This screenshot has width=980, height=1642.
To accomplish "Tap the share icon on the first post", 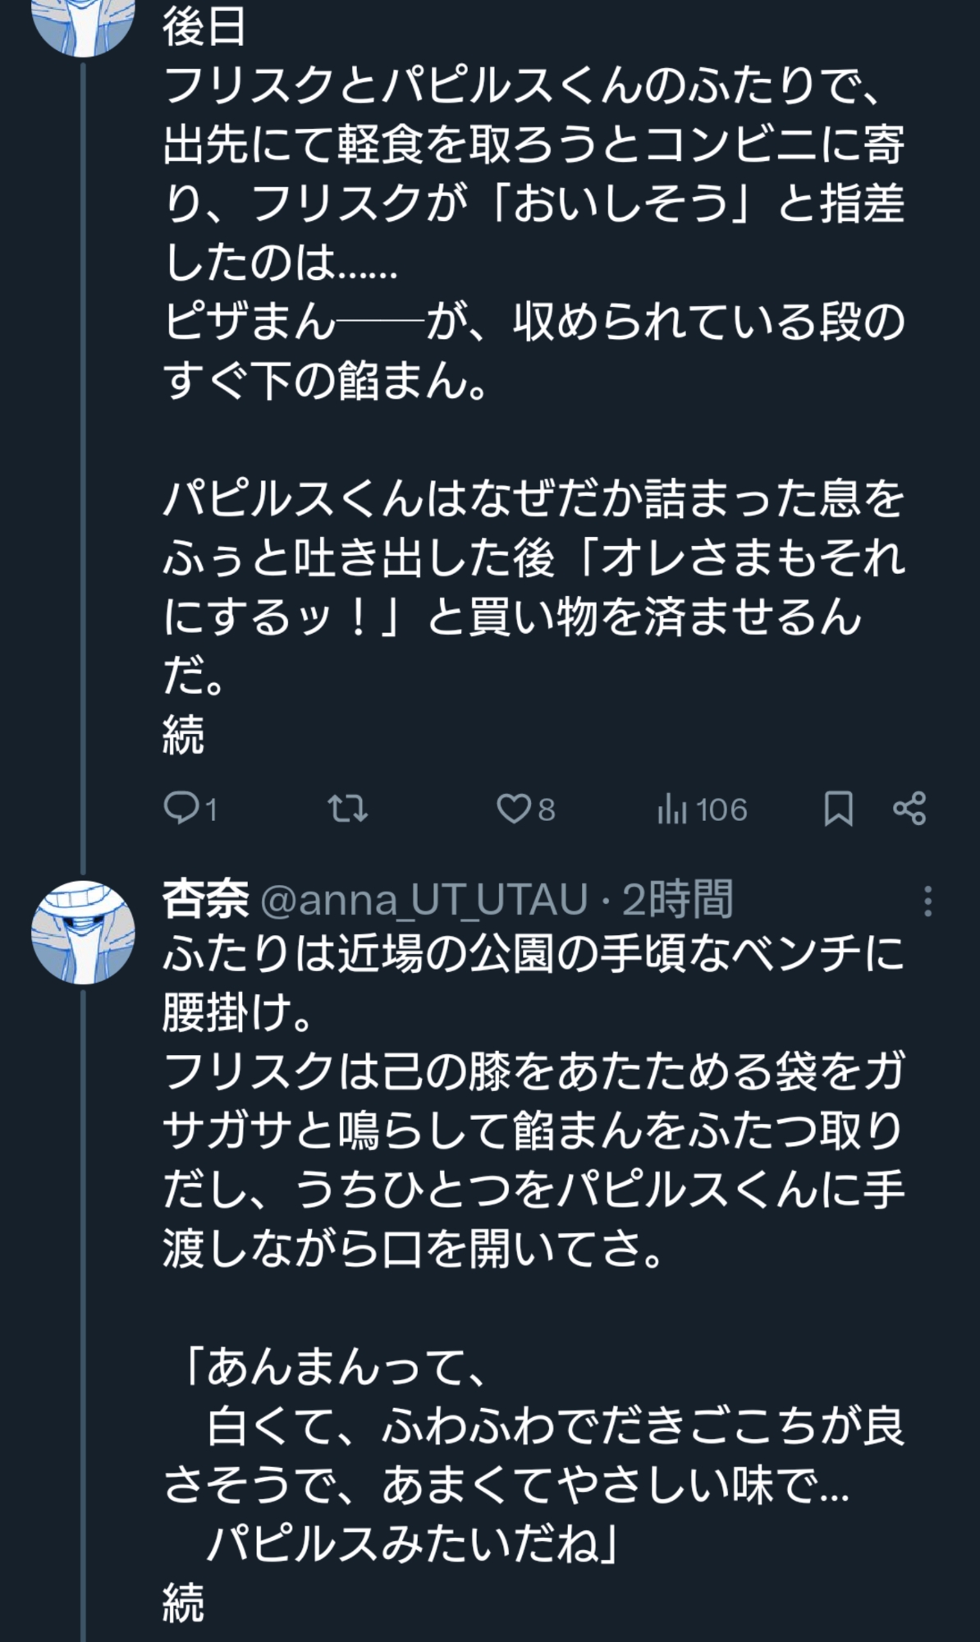I will [x=909, y=809].
